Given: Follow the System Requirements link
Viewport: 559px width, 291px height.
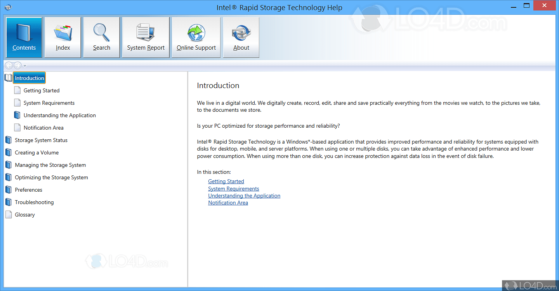Looking at the screenshot, I should pos(234,189).
